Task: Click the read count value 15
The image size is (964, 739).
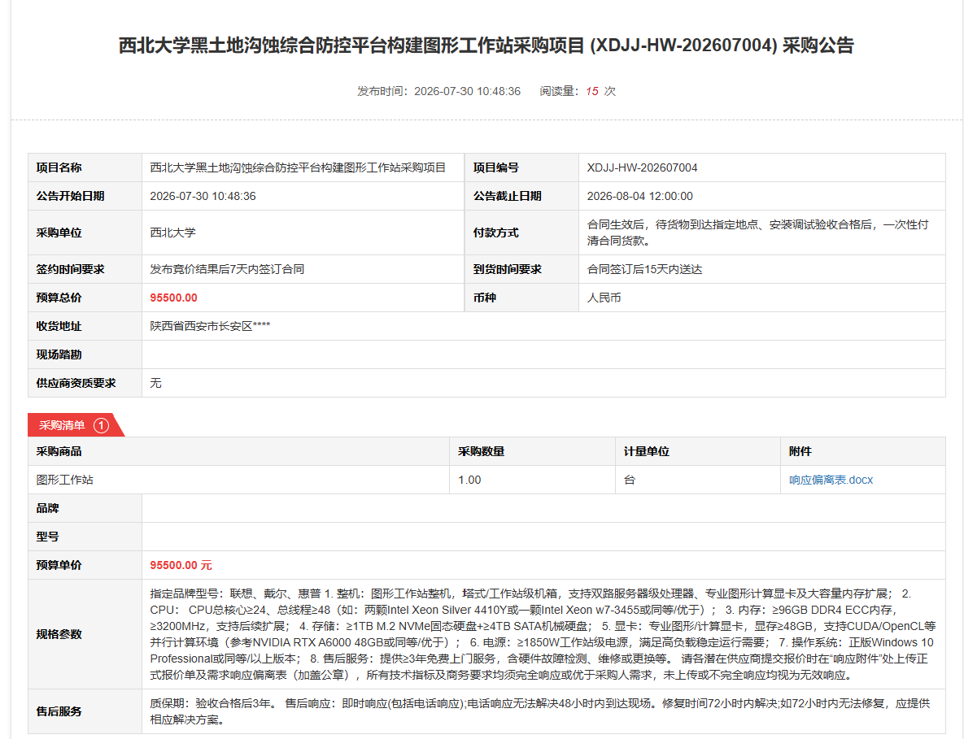Action: (592, 91)
